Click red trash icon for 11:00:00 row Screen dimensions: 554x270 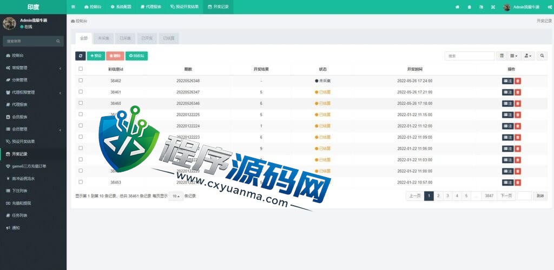click(518, 171)
